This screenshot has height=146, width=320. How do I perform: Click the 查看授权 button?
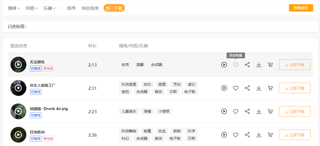pyautogui.click(x=301, y=8)
